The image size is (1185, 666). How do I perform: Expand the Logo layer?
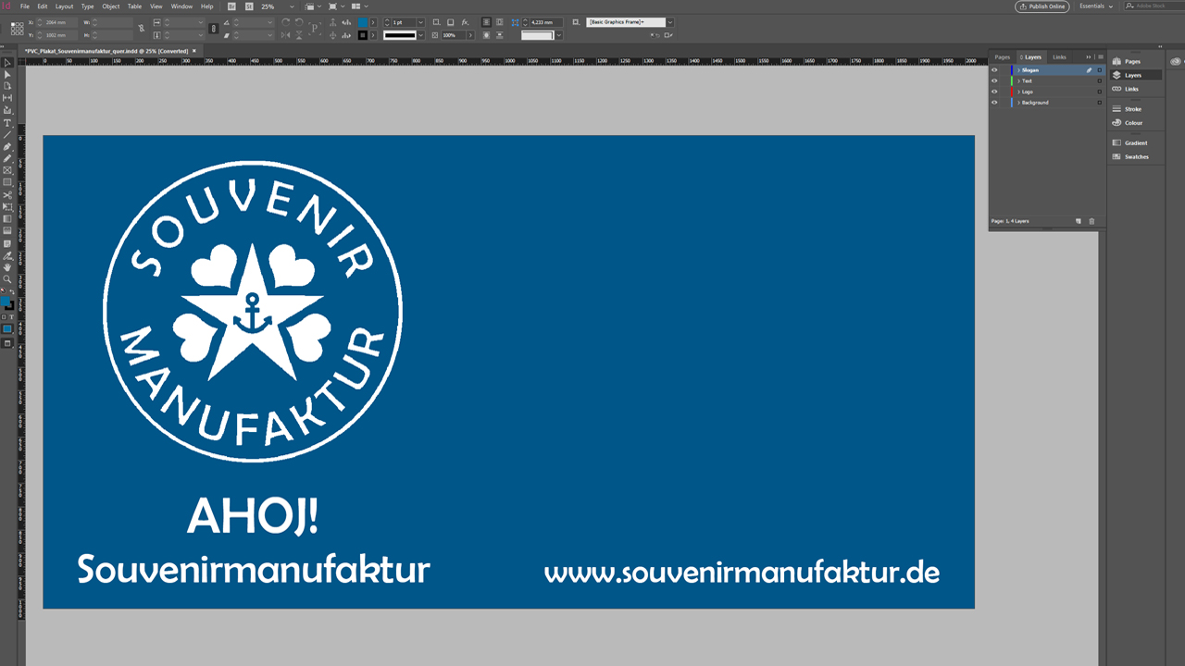point(1018,92)
